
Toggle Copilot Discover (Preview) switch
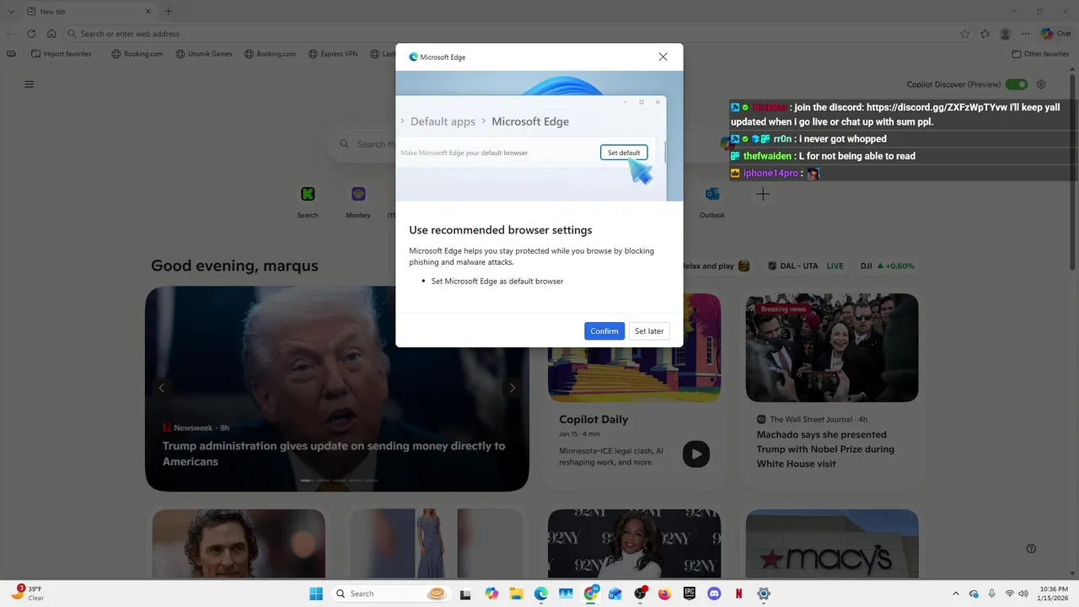point(1017,84)
